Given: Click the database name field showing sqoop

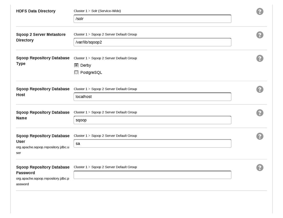Looking at the screenshot, I should point(152,120).
